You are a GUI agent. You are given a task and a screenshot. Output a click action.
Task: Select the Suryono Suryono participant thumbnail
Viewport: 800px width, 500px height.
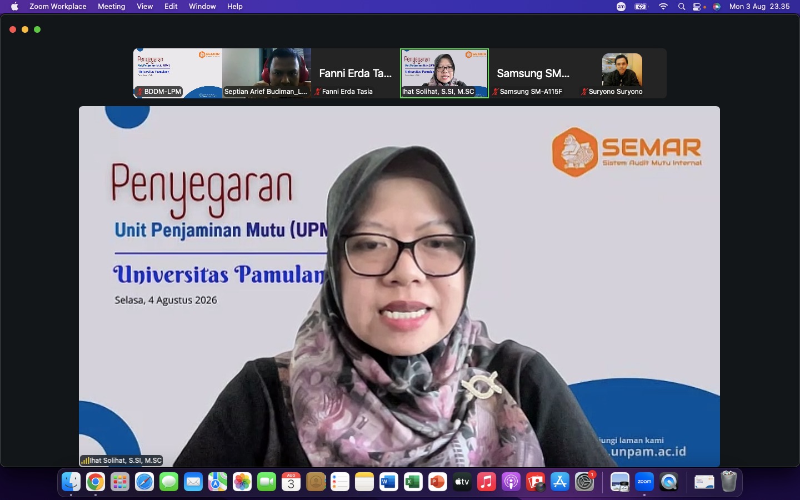pos(622,73)
